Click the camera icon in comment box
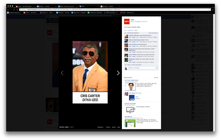 click(157, 68)
